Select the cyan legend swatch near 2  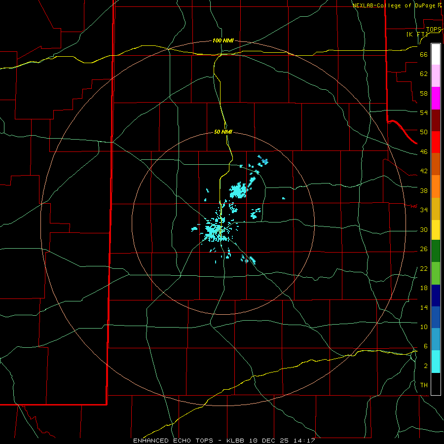click(436, 362)
